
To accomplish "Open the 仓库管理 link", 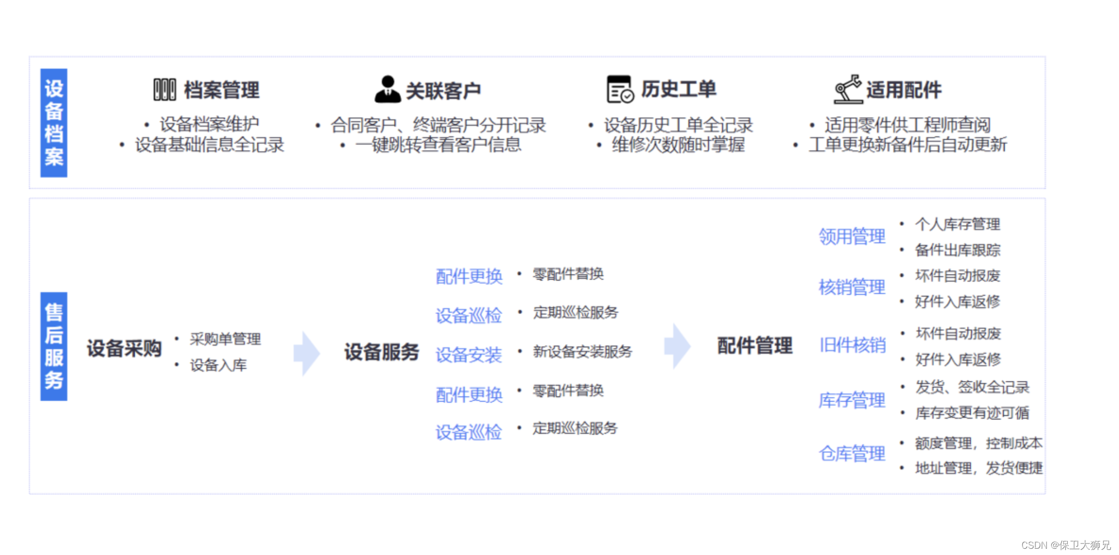I will [852, 454].
